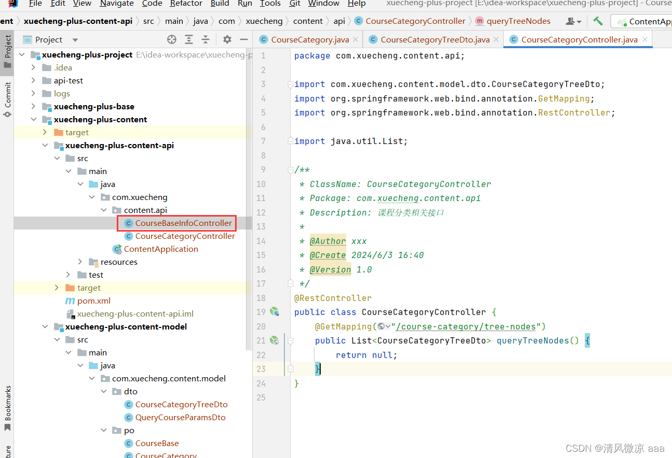Viewport: 672px width, 458px height.
Task: Click the Collapse All icon in Project panel
Action: click(x=205, y=39)
